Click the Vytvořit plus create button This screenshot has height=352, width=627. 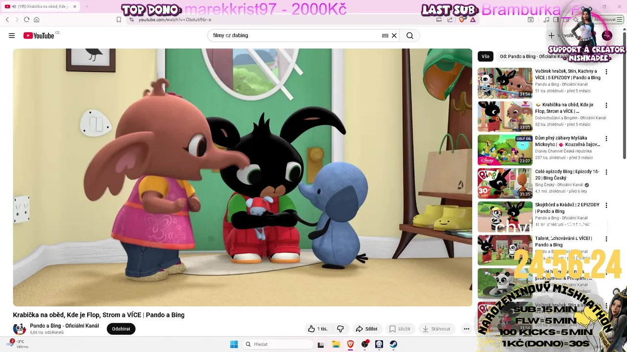coord(562,36)
